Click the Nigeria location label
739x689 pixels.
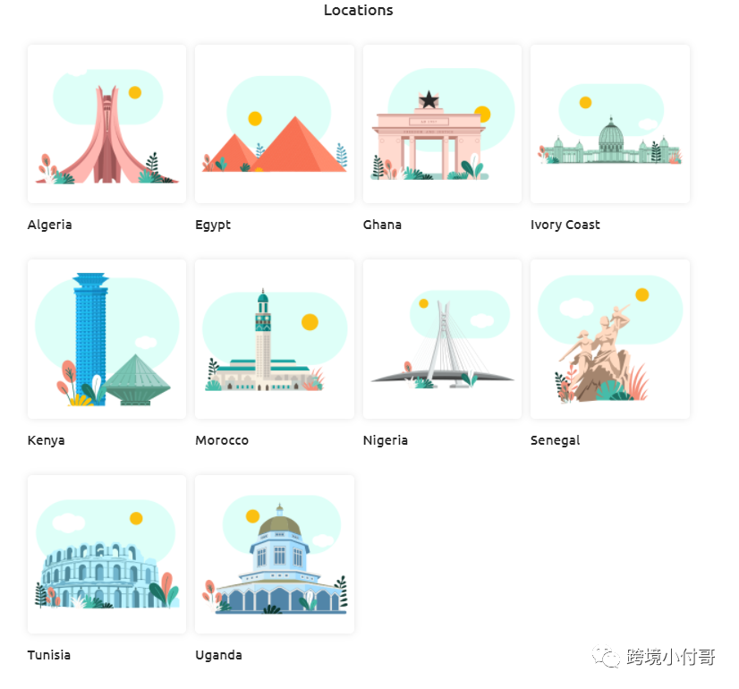[x=385, y=440]
